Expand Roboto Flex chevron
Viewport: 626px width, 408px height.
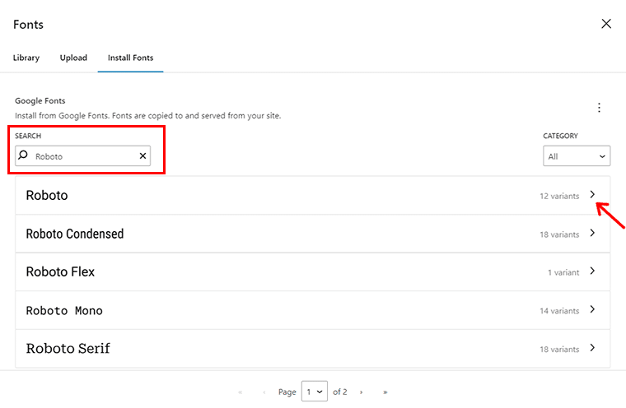click(592, 271)
